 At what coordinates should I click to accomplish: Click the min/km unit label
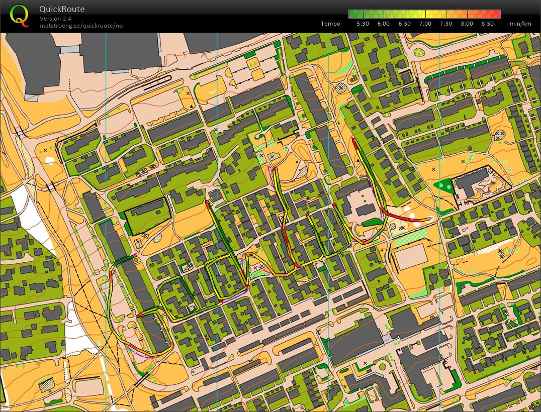coord(520,24)
